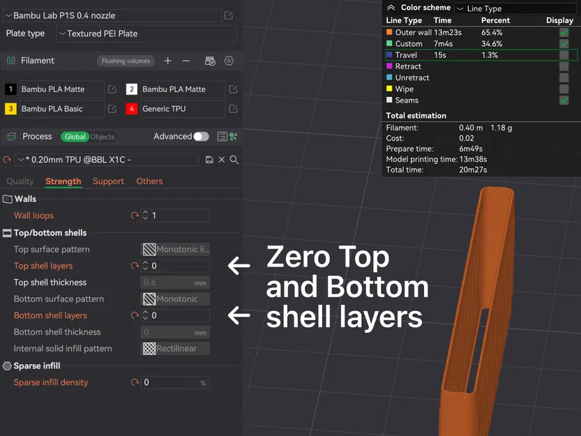Toggle Outer wall display checkbox
Image resolution: width=581 pixels, height=436 pixels.
tap(564, 33)
